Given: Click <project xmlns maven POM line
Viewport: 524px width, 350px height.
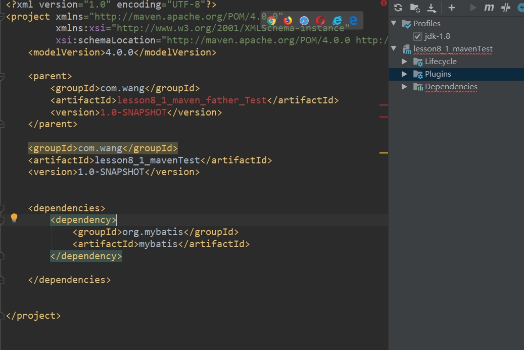Looking at the screenshot, I should pyautogui.click(x=145, y=17).
